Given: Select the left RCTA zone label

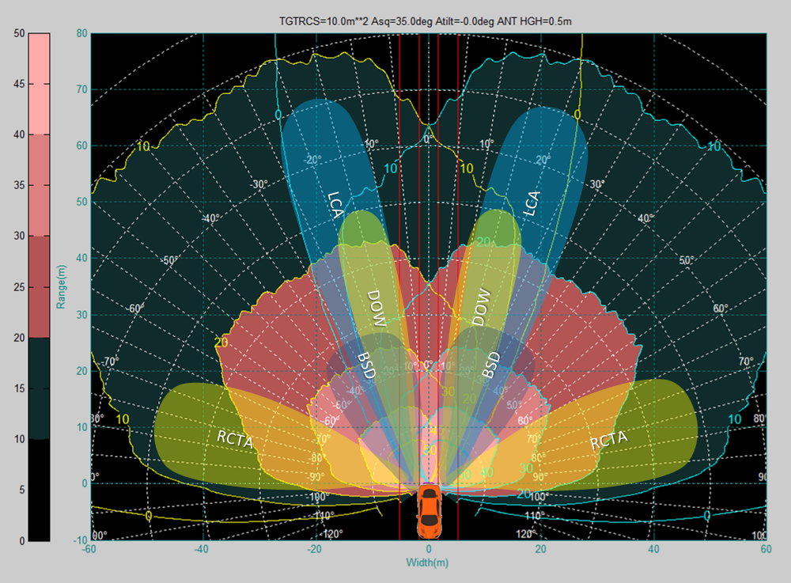Looking at the screenshot, I should (x=235, y=439).
